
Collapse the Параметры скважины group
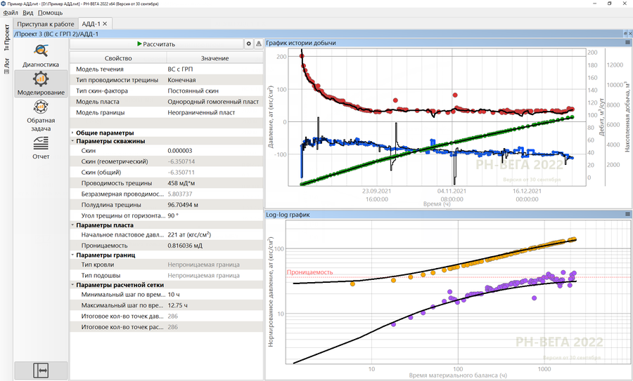click(73, 141)
